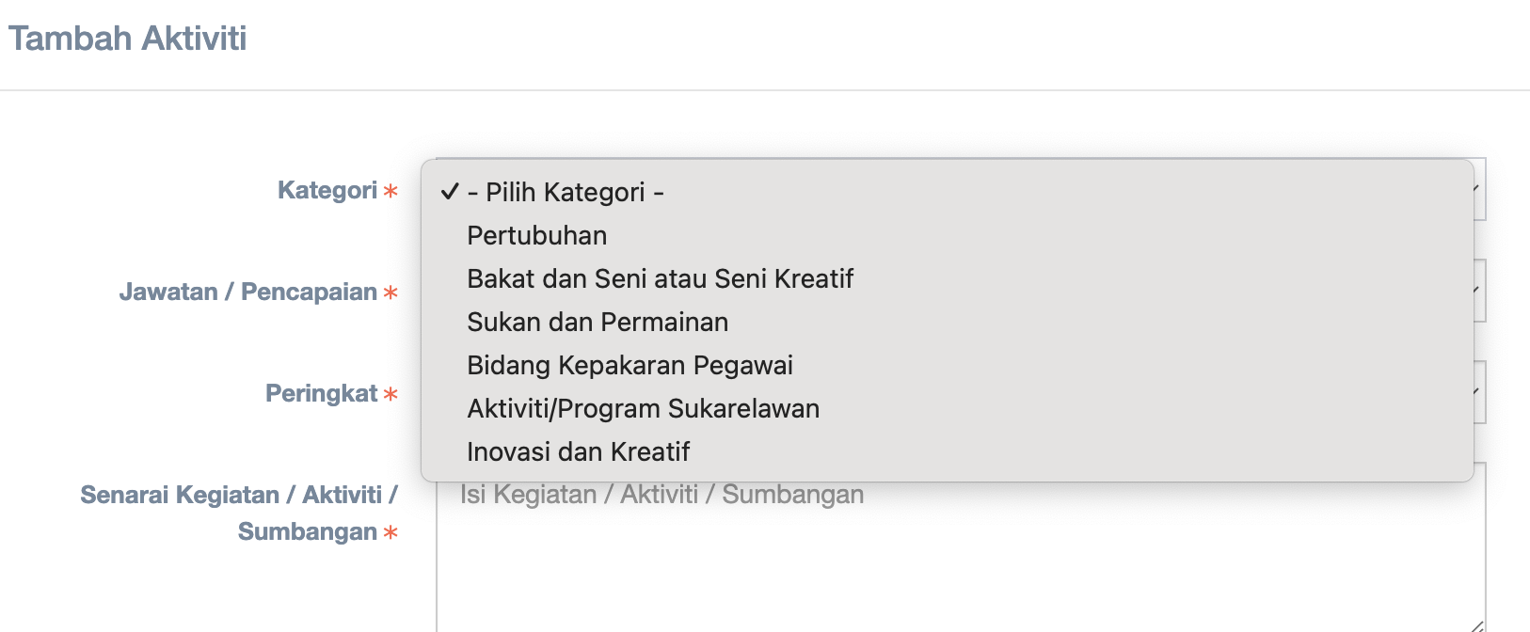Click the red asterisk beside Peringkat

click(390, 395)
